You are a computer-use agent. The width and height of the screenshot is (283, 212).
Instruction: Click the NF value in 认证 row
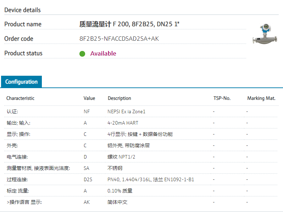click(x=87, y=111)
